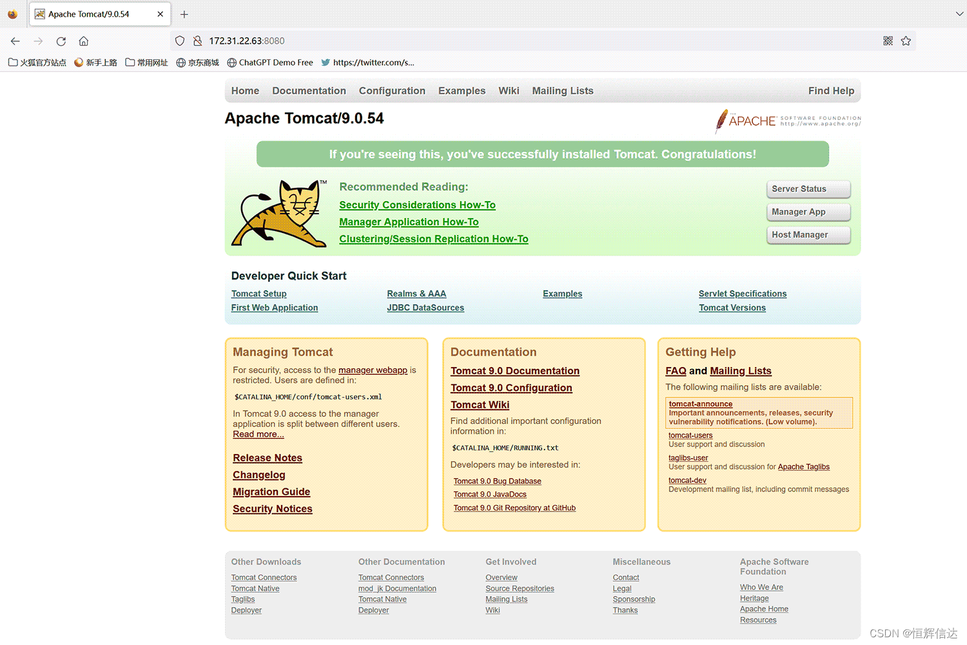Click the Manager App button
The image size is (967, 645).
(808, 212)
